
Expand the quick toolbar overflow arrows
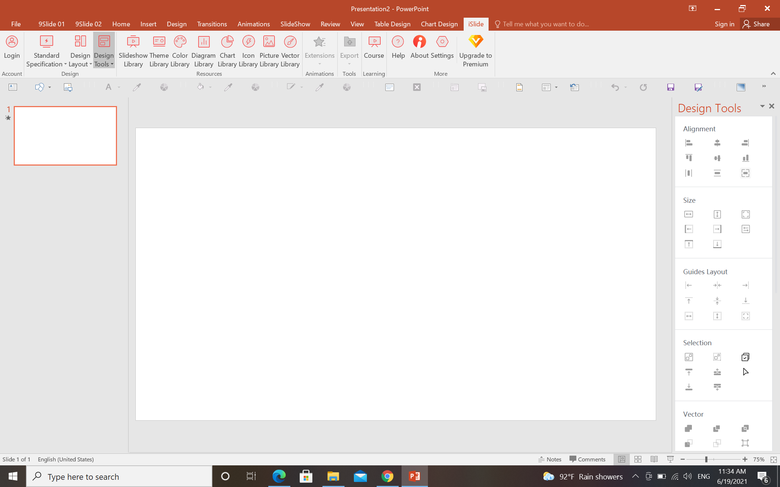[x=764, y=86]
